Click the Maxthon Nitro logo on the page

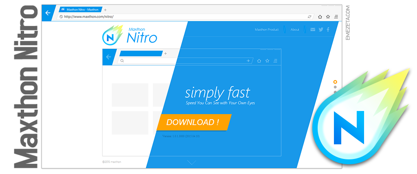point(129,35)
